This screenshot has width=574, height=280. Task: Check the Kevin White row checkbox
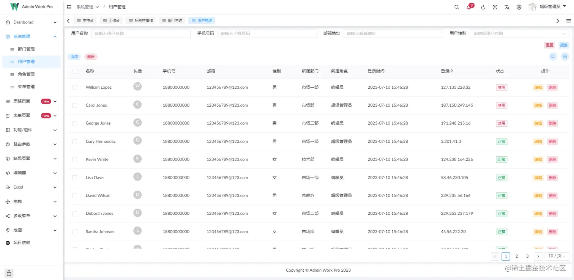[75, 159]
